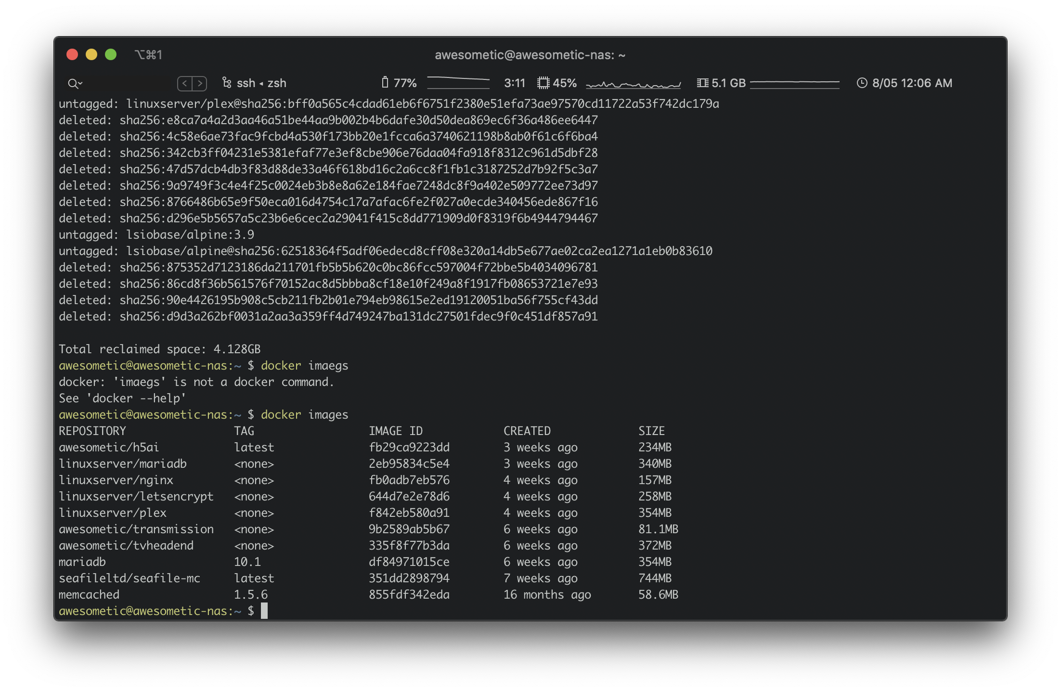Click the job tree icon beside ssh
The width and height of the screenshot is (1061, 692).
[227, 83]
